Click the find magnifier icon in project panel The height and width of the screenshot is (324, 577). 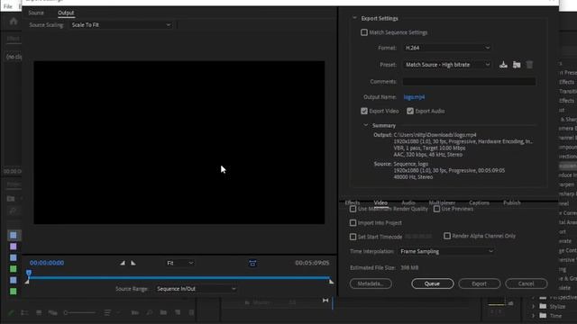[x=150, y=312]
